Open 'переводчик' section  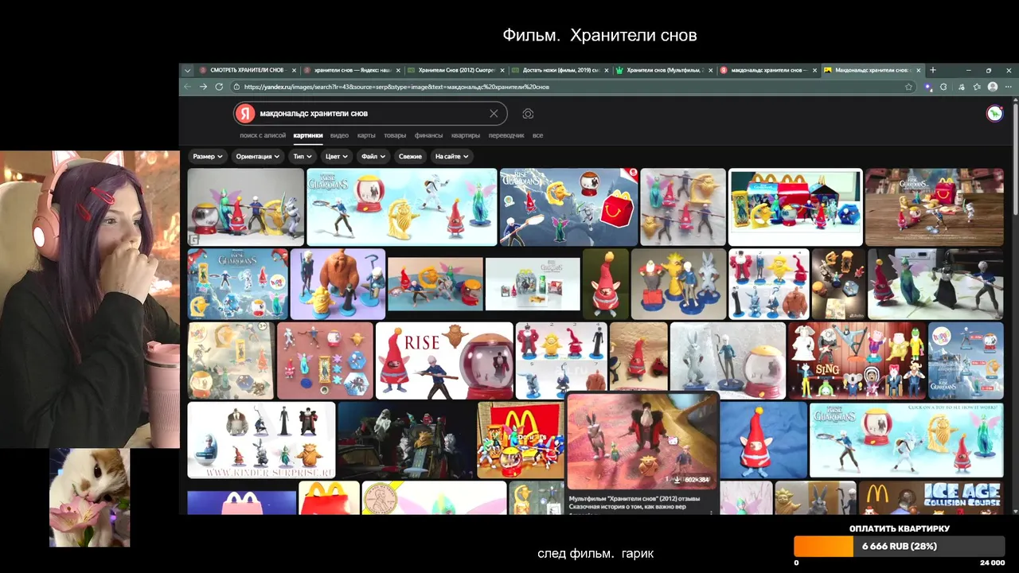click(x=506, y=135)
